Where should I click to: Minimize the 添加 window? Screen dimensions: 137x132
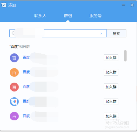tap(124, 5)
